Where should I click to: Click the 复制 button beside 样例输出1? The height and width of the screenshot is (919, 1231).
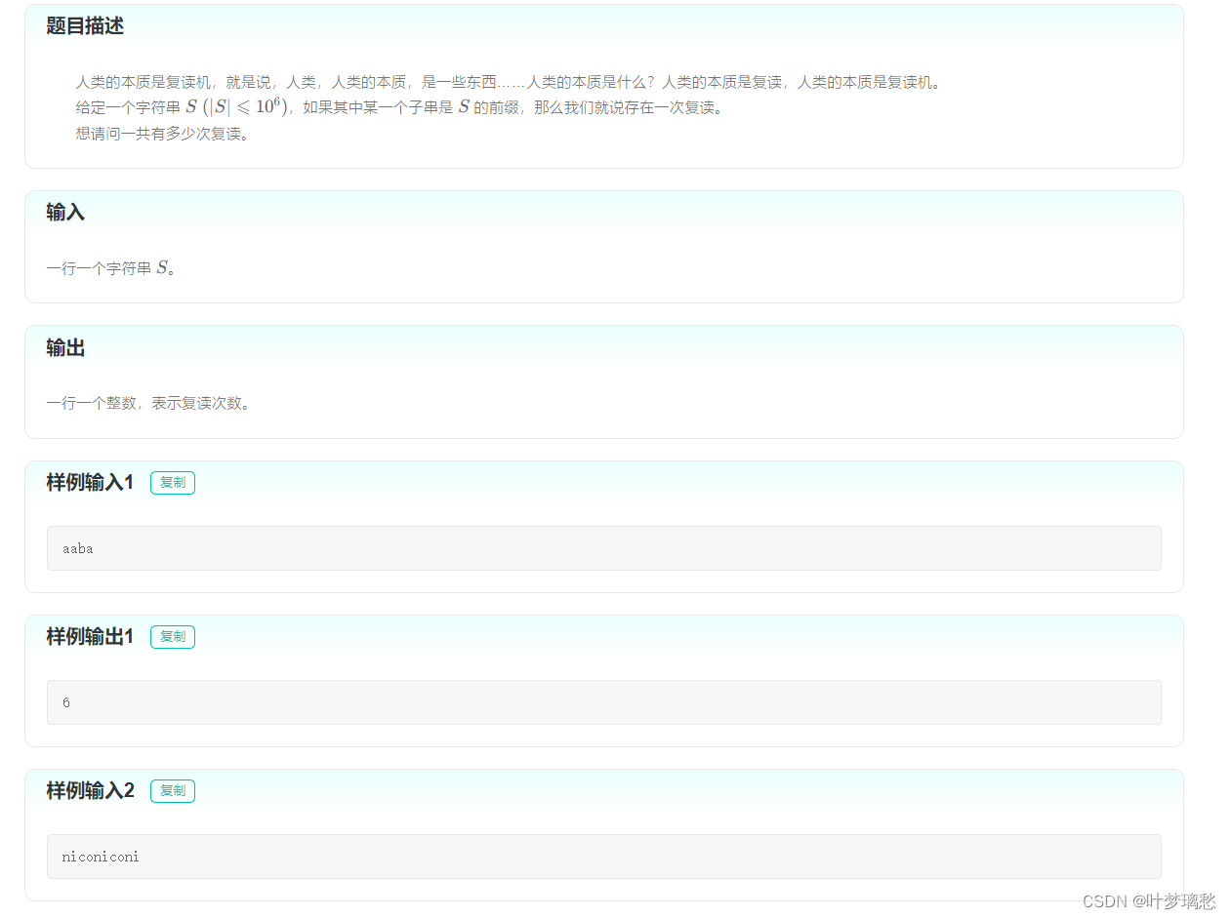click(x=173, y=637)
